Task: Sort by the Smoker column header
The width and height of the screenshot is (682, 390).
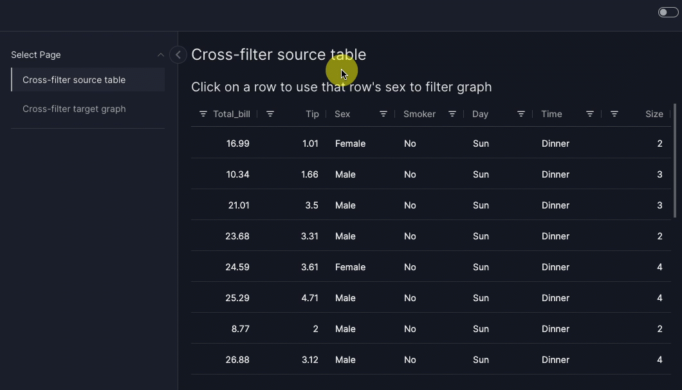Action: (x=419, y=114)
